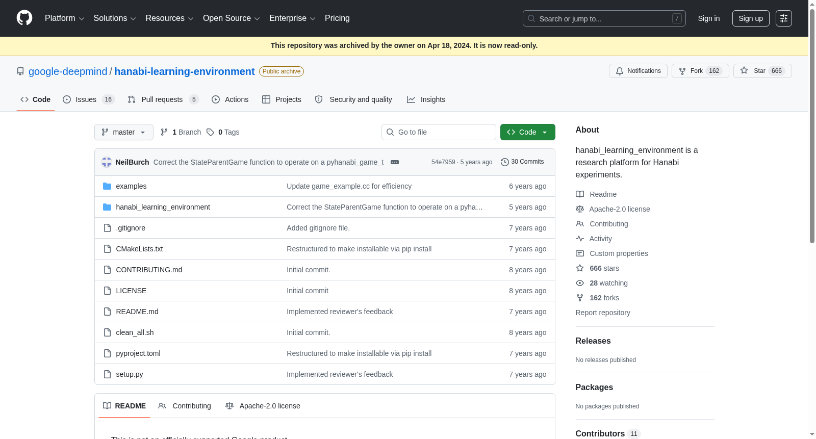816x439 pixels.
Task: Click the 1 Branch link
Action: pyautogui.click(x=181, y=132)
